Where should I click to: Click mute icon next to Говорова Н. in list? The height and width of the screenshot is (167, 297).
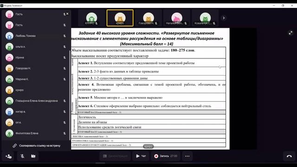pos(65,68)
